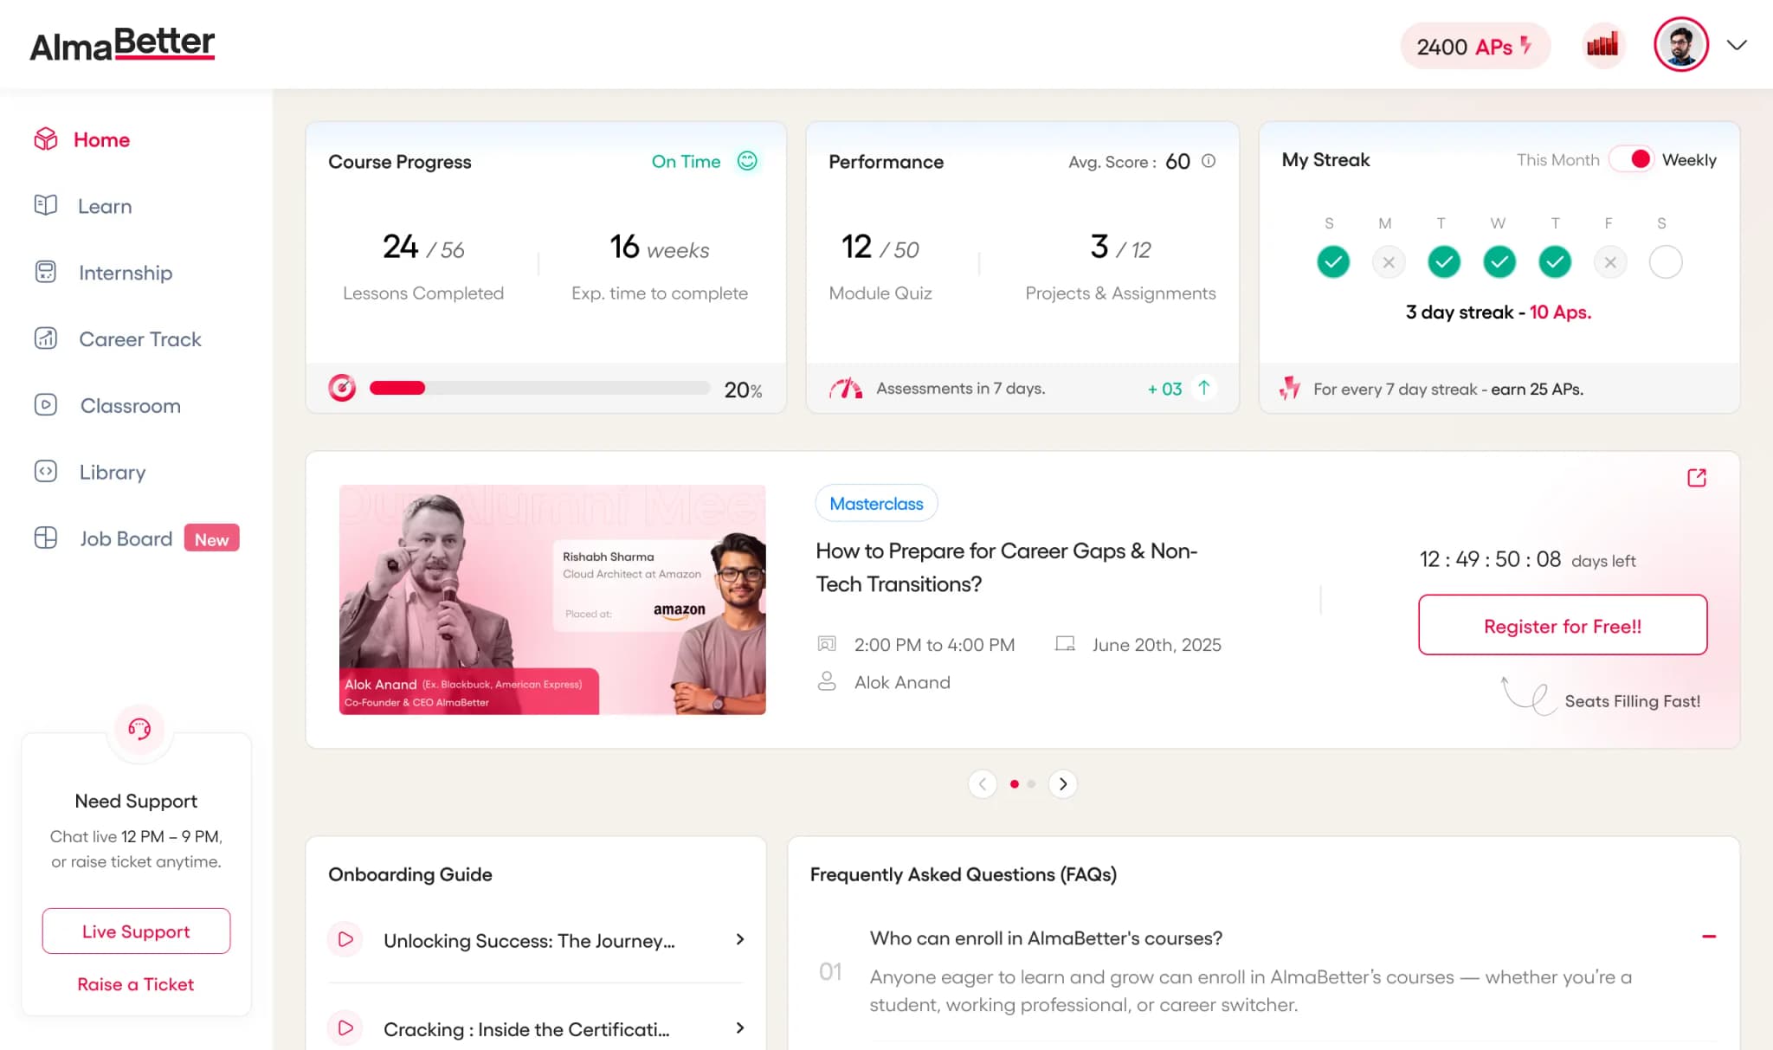Click Register for Free!! button
The image size is (1773, 1050).
click(1563, 625)
